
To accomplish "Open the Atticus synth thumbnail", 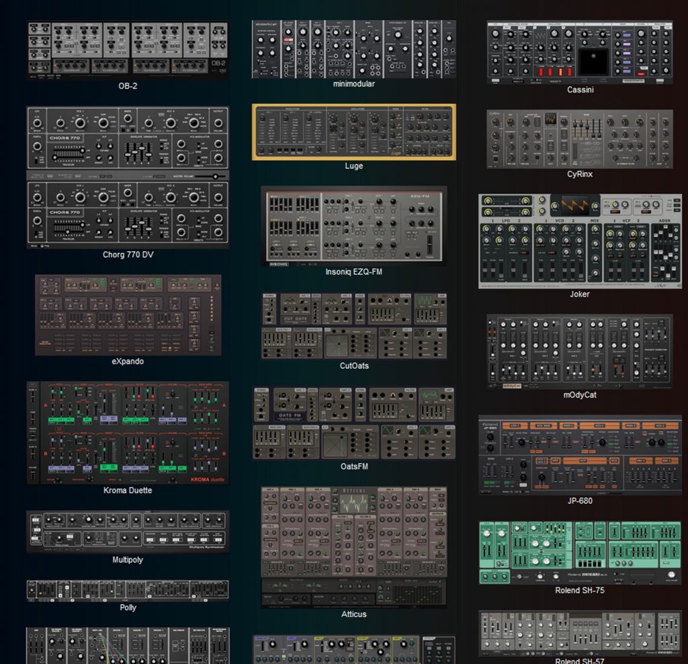I will click(x=353, y=546).
